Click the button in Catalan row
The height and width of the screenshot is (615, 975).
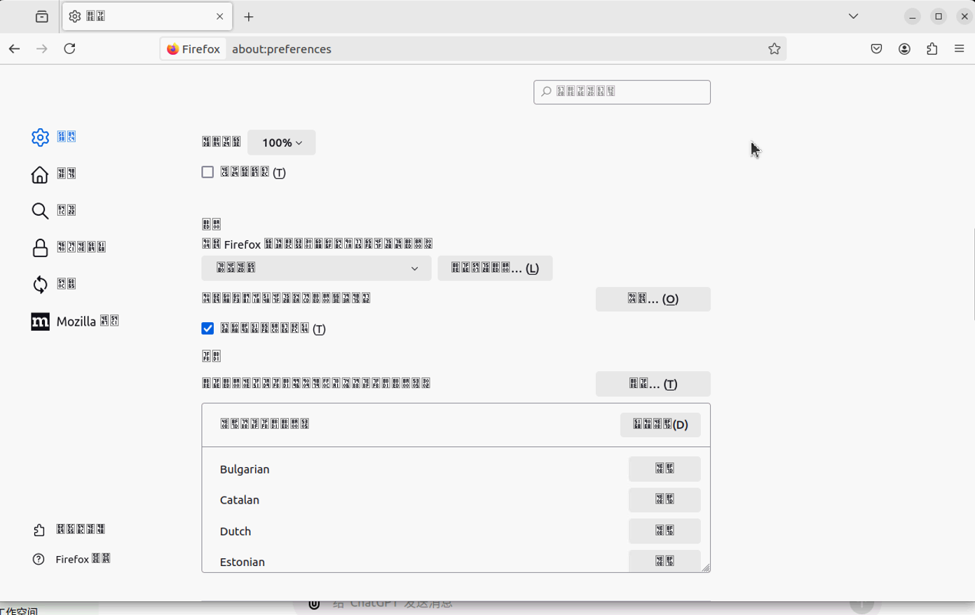click(x=664, y=499)
